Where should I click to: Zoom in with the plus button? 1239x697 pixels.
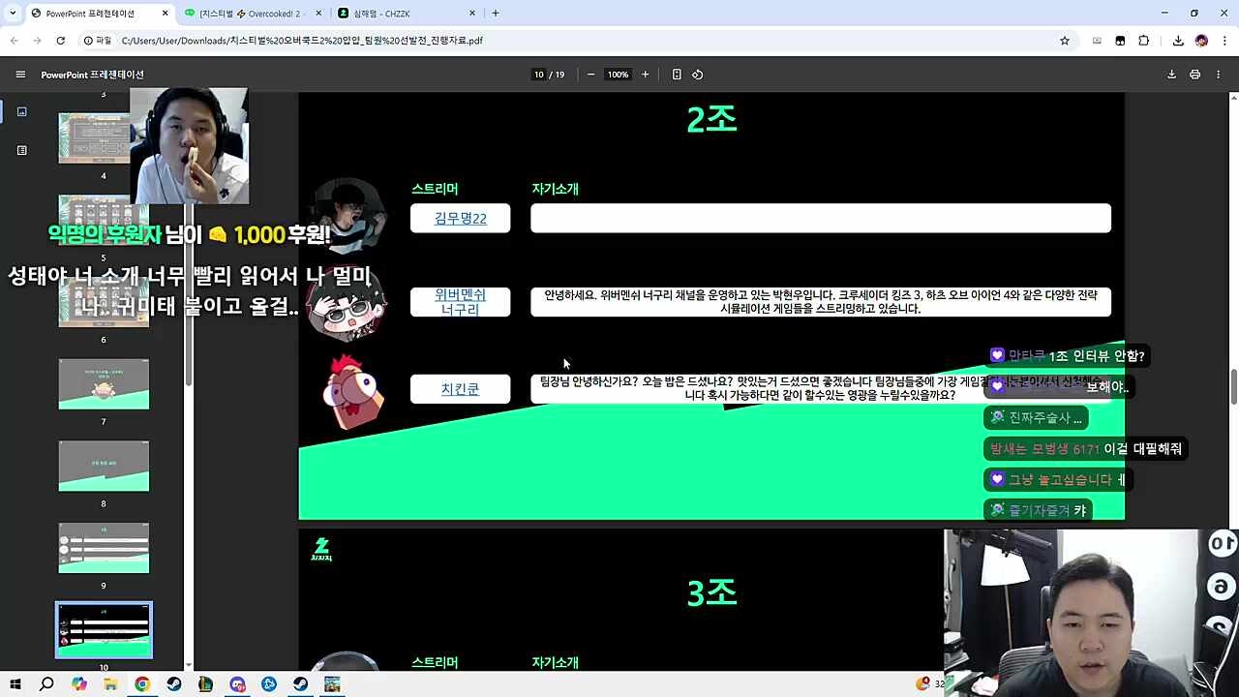(646, 75)
